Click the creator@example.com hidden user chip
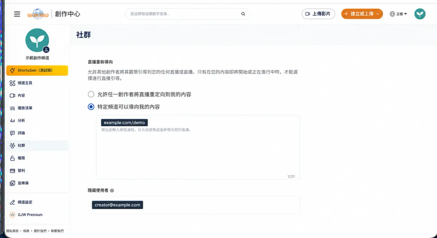 click(117, 205)
